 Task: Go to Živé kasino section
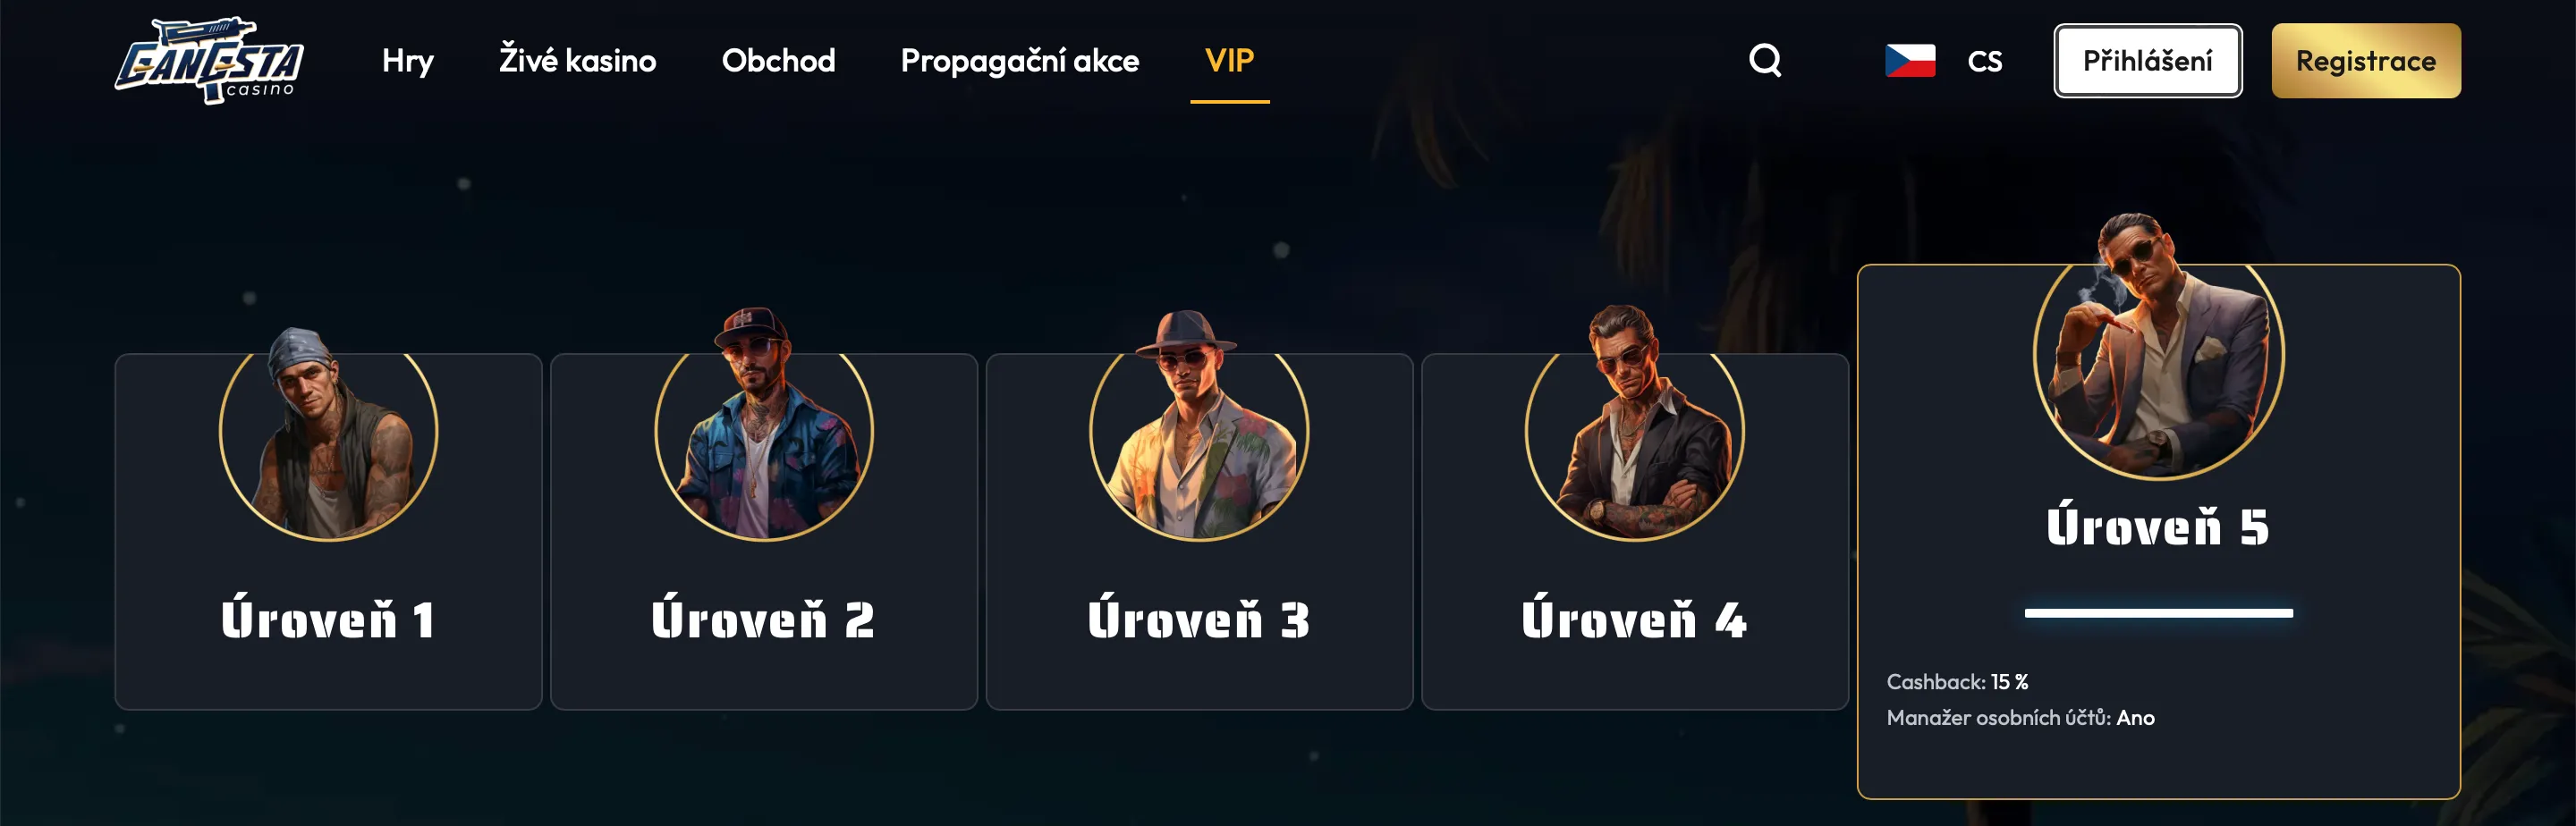578,60
